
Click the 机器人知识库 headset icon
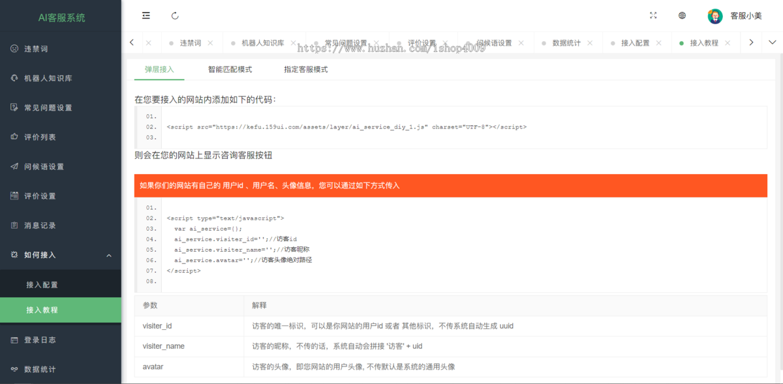point(14,78)
